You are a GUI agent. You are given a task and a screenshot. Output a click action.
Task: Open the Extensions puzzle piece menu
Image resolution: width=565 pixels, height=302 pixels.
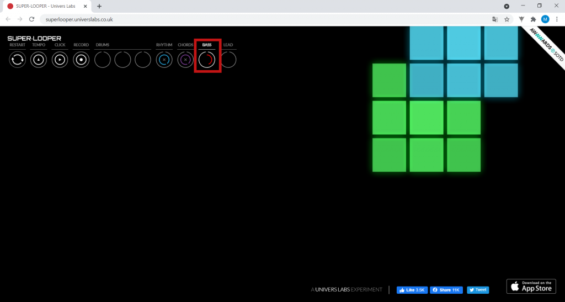tap(534, 19)
